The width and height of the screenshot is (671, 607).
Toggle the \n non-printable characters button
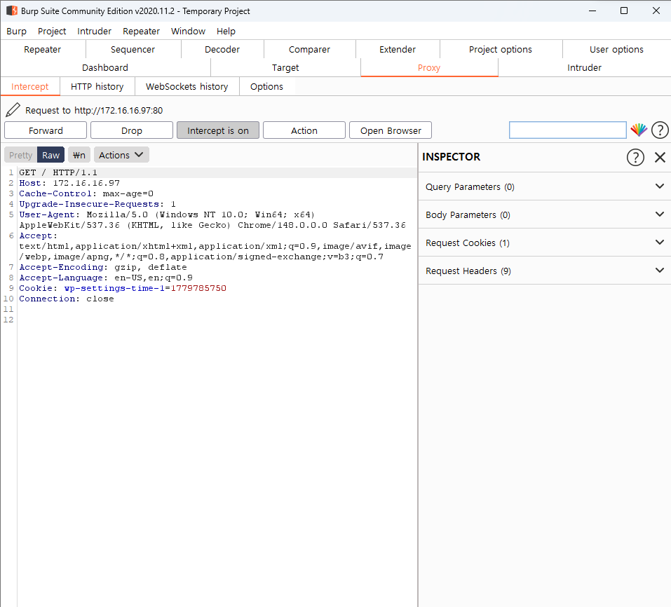(79, 155)
